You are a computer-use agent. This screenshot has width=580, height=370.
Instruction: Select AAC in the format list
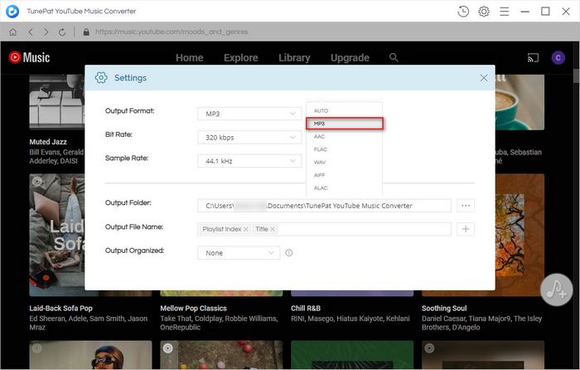tap(345, 137)
